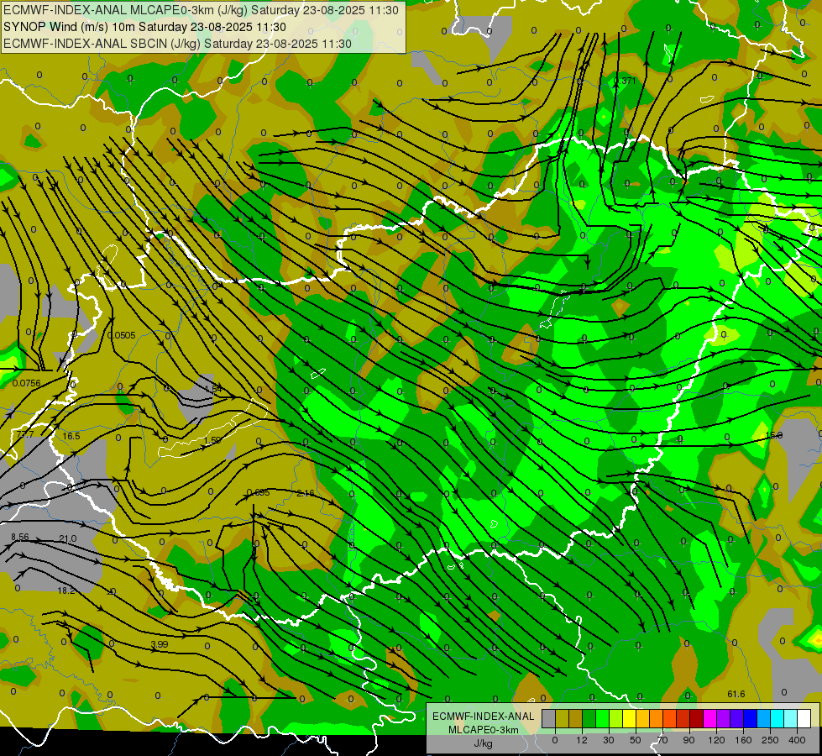The width and height of the screenshot is (822, 756).
Task: Select the map value 2.16
Action: pos(305,493)
